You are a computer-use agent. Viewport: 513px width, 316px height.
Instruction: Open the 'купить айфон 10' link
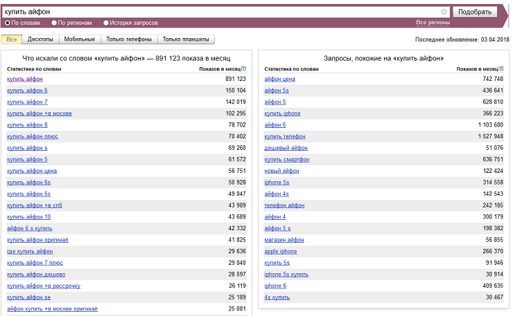(x=29, y=216)
